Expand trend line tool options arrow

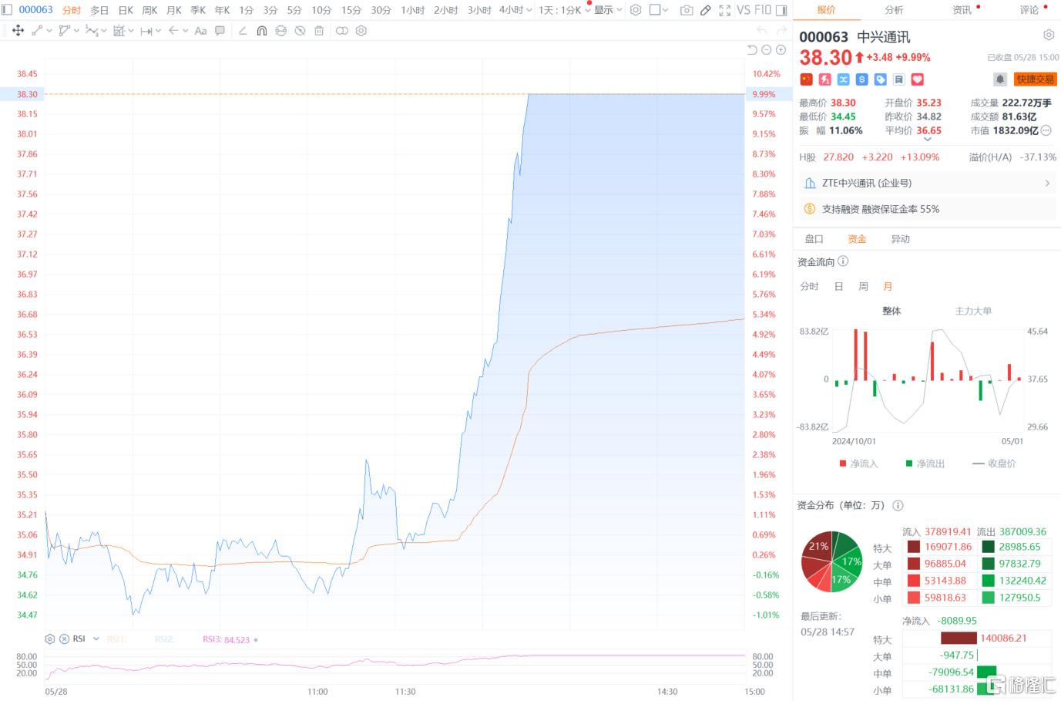point(49,31)
